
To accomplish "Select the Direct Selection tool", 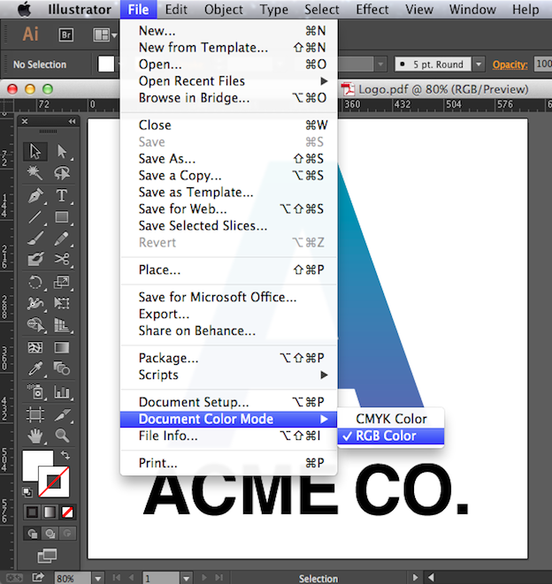I will (x=62, y=152).
